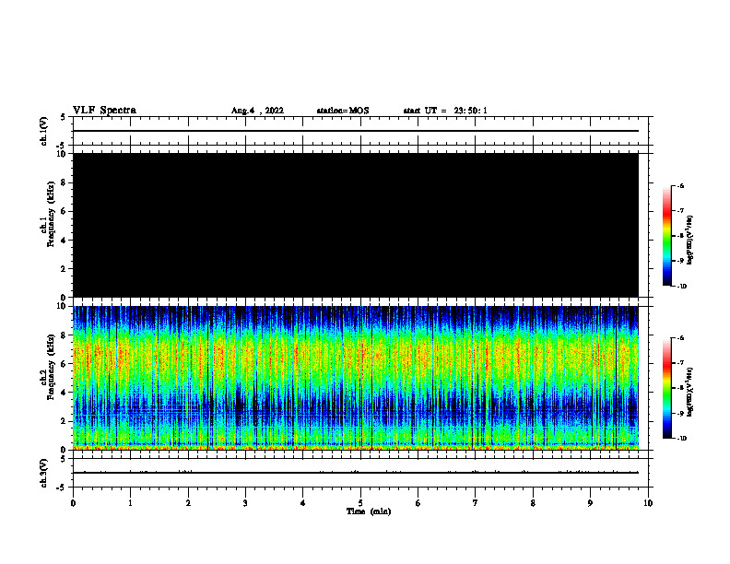Select the "Time (min)" axis label
Viewport: 730px width, 564px height.
click(369, 511)
